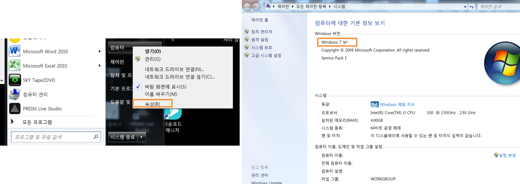Open the 제어판 홈 link
Image resolution: width=520 pixels, height=184 pixels.
[260, 20]
